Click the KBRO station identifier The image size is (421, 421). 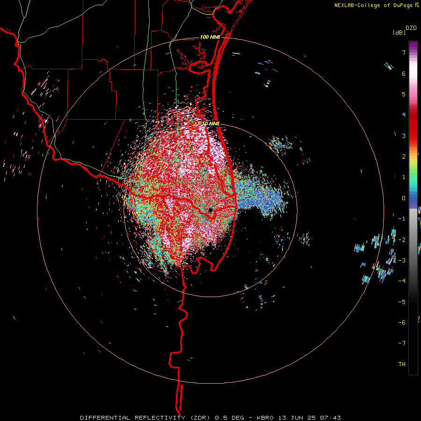[265, 418]
